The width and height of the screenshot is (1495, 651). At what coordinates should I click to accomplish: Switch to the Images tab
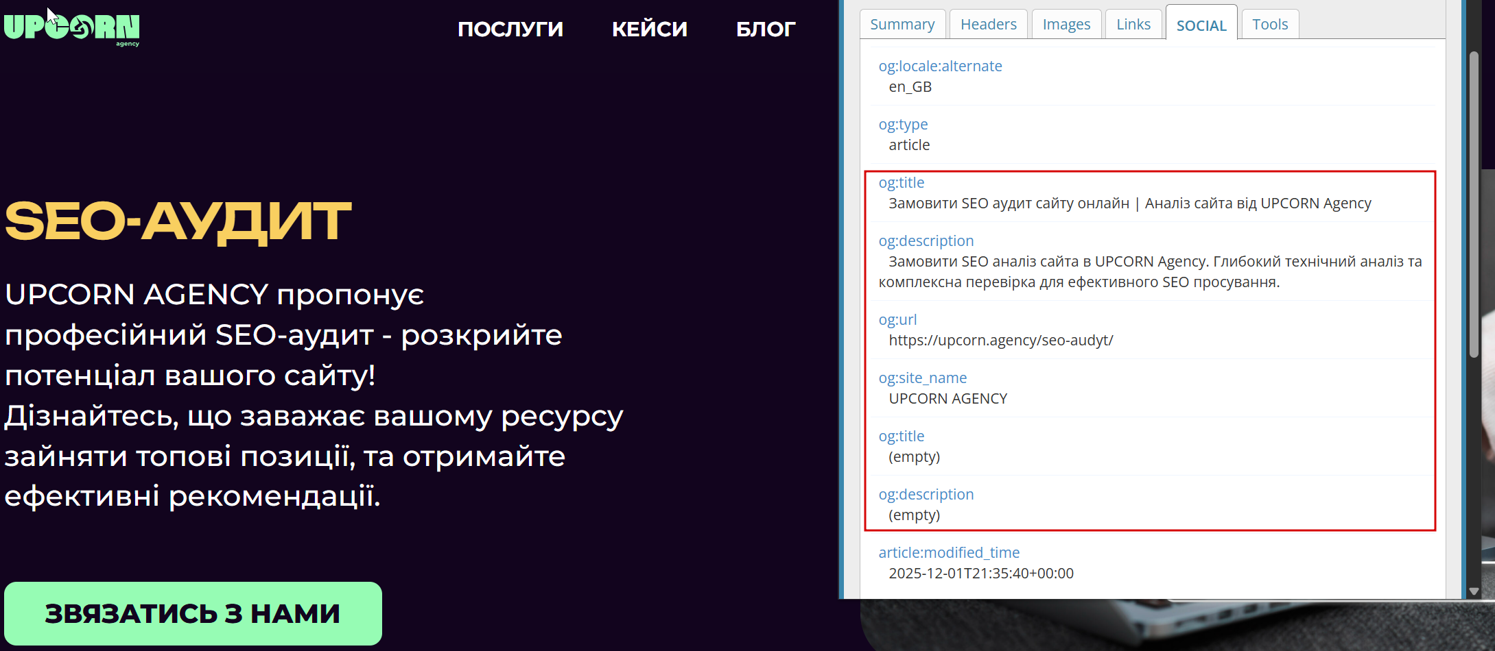pyautogui.click(x=1066, y=25)
